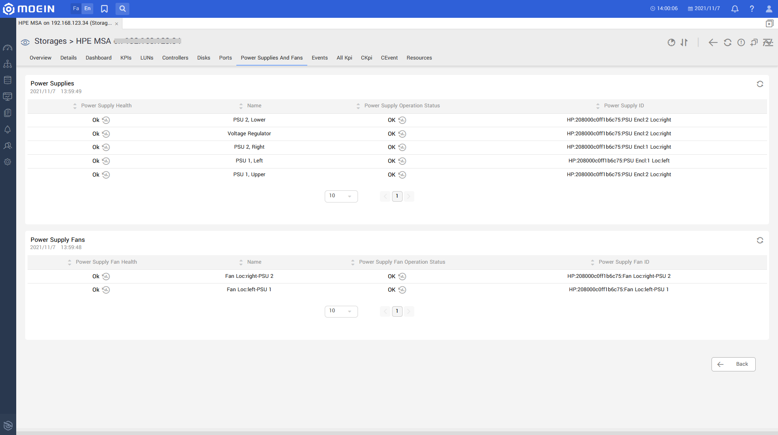Open the Details tab
This screenshot has width=778, height=435.
(x=69, y=58)
